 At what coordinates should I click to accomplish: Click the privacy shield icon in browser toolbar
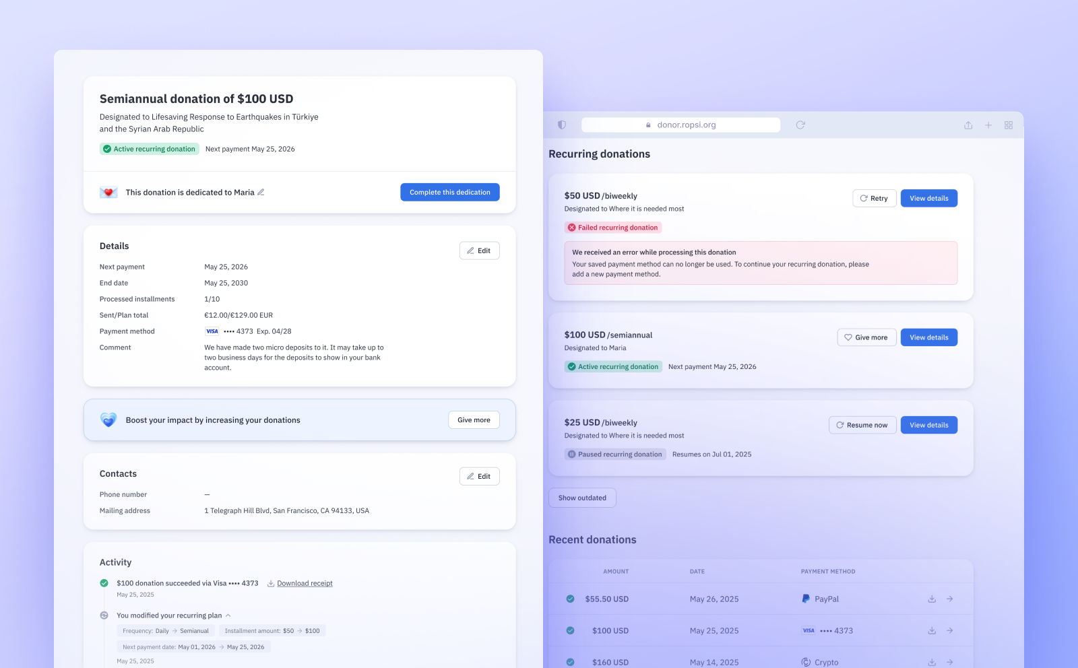(562, 125)
